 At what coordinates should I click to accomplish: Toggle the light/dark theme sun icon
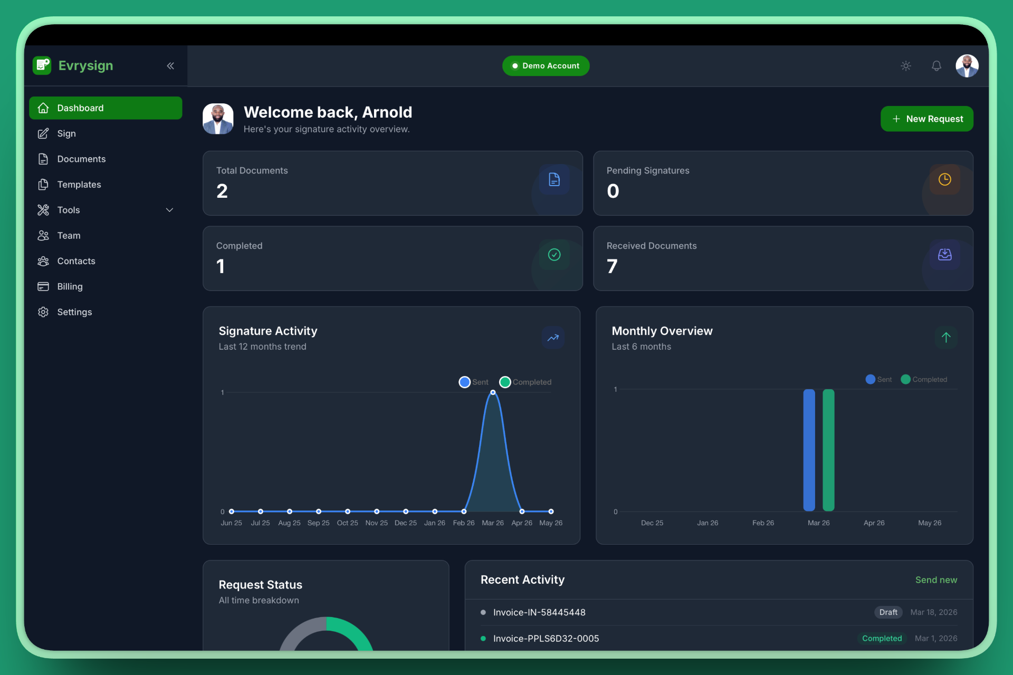pos(906,66)
